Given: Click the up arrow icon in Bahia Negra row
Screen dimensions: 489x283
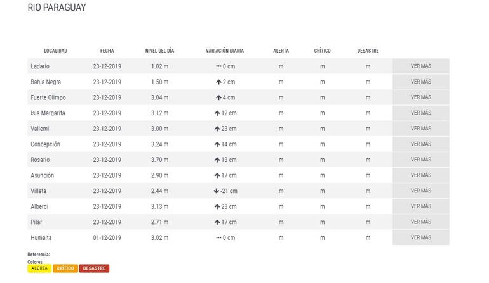Looking at the screenshot, I should point(218,82).
